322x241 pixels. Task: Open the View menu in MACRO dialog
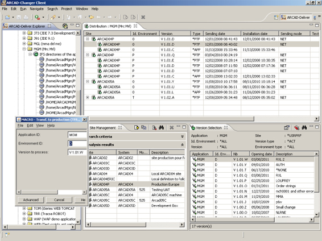tap(40, 126)
